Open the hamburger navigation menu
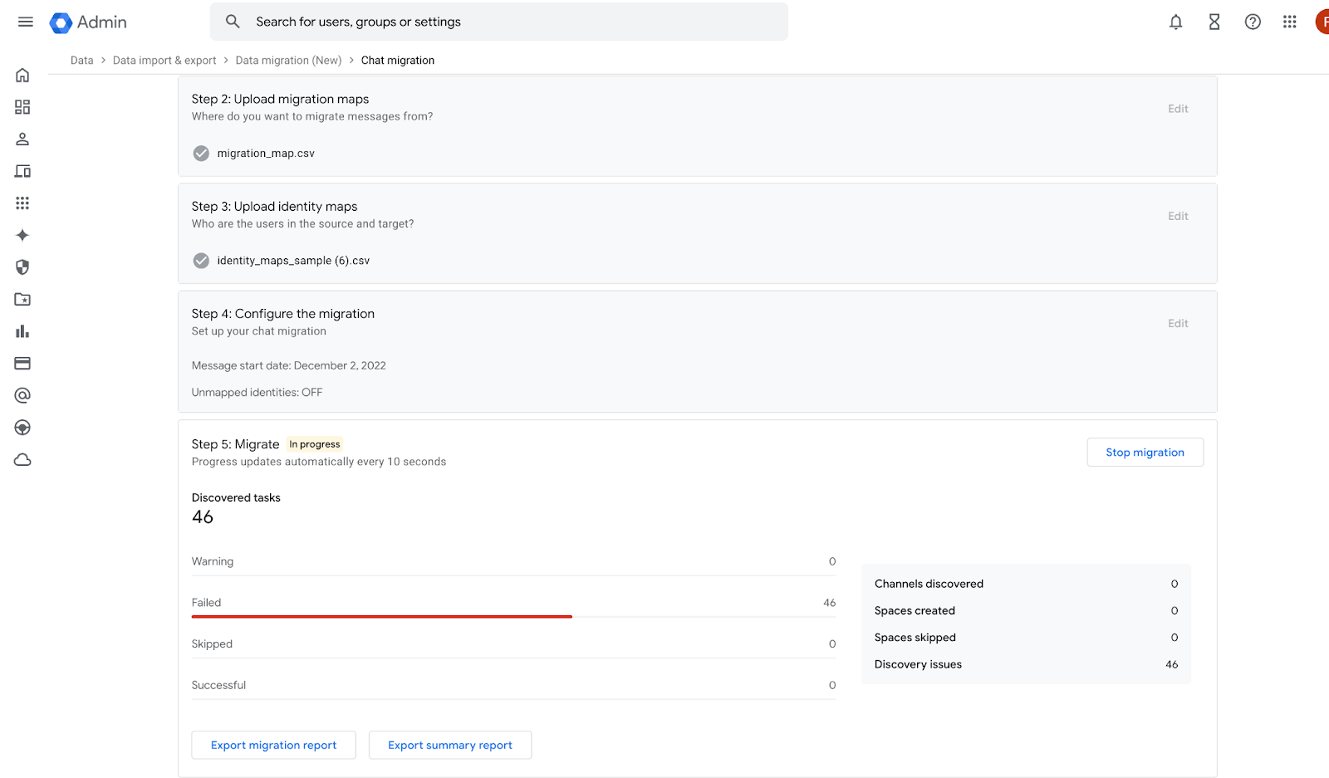This screenshot has width=1329, height=778. (x=24, y=22)
